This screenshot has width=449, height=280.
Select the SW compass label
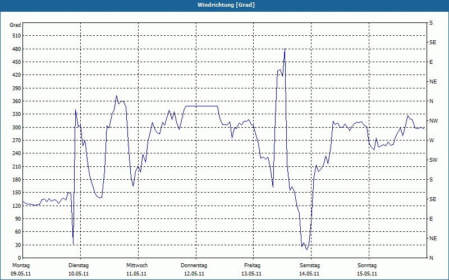[433, 160]
